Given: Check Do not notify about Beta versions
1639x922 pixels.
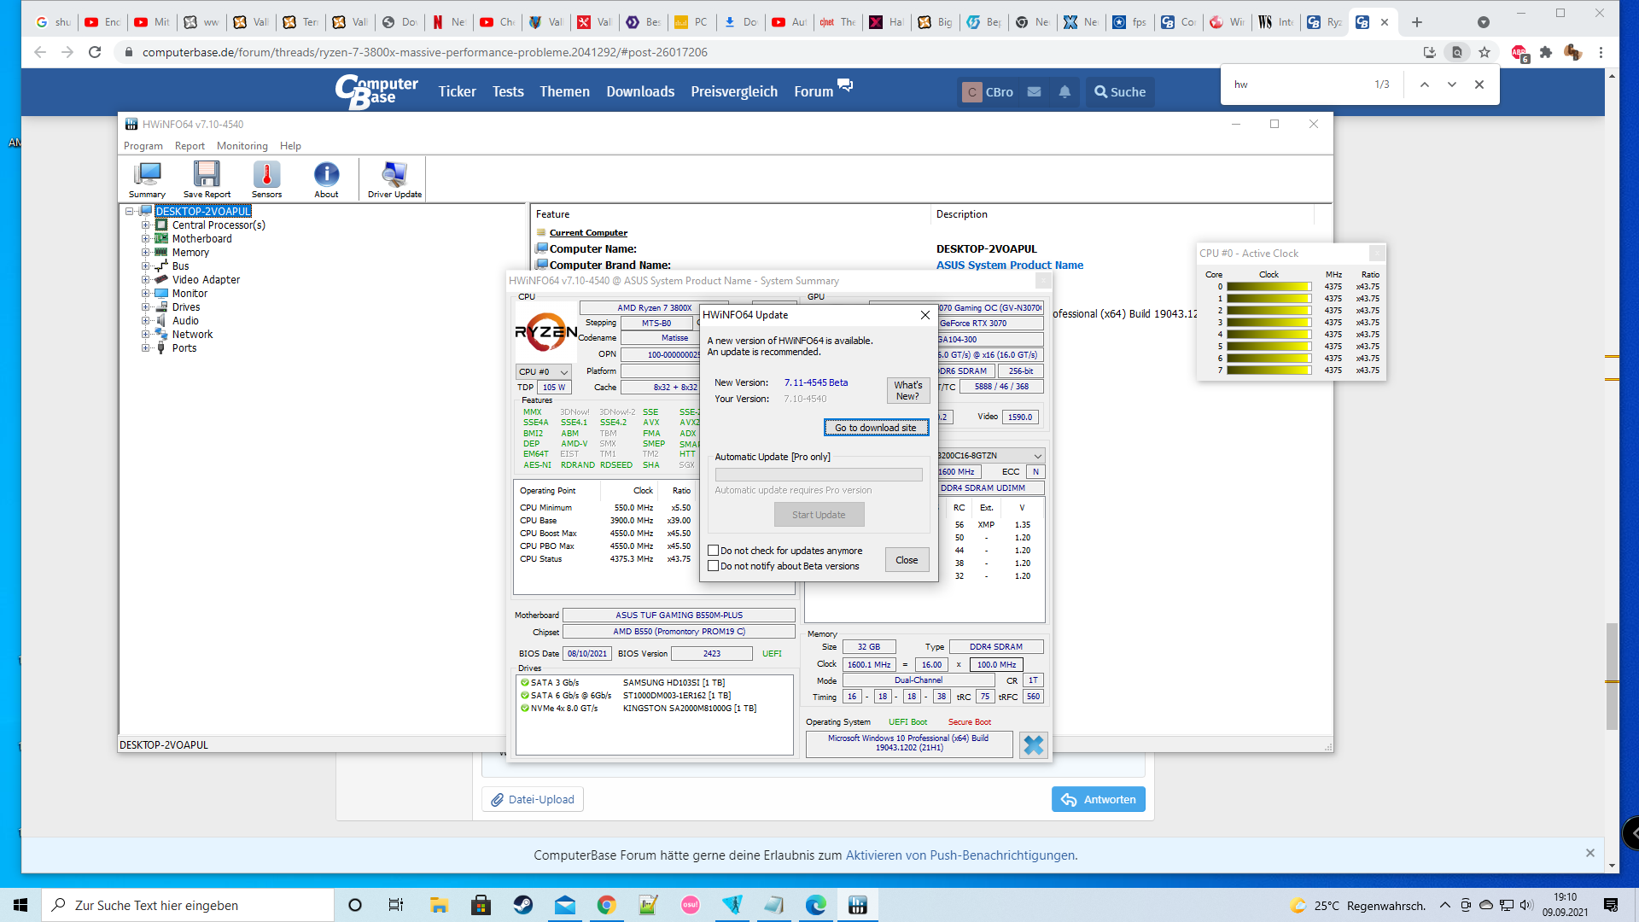Looking at the screenshot, I should pos(714,566).
